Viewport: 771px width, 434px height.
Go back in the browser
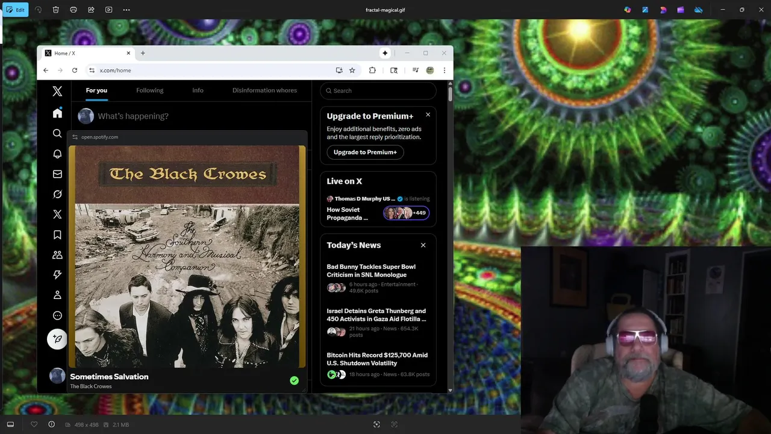(x=46, y=71)
